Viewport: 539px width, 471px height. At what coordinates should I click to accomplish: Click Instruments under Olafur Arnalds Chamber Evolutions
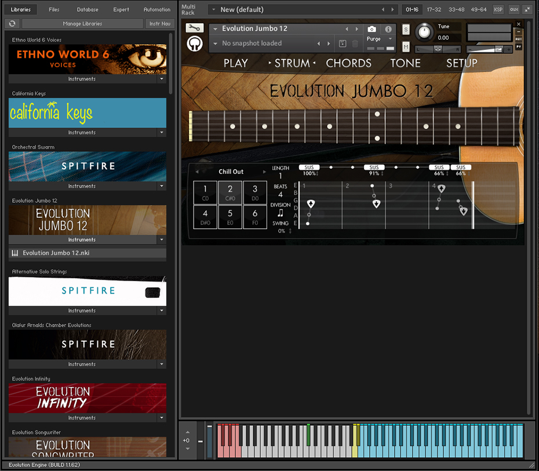(82, 364)
